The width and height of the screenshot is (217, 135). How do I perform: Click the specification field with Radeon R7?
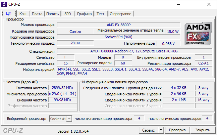[x=134, y=51]
